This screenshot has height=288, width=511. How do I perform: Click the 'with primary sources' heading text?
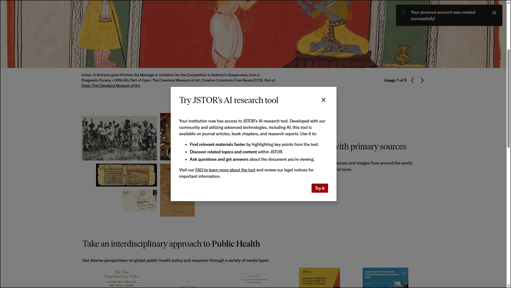click(x=371, y=146)
